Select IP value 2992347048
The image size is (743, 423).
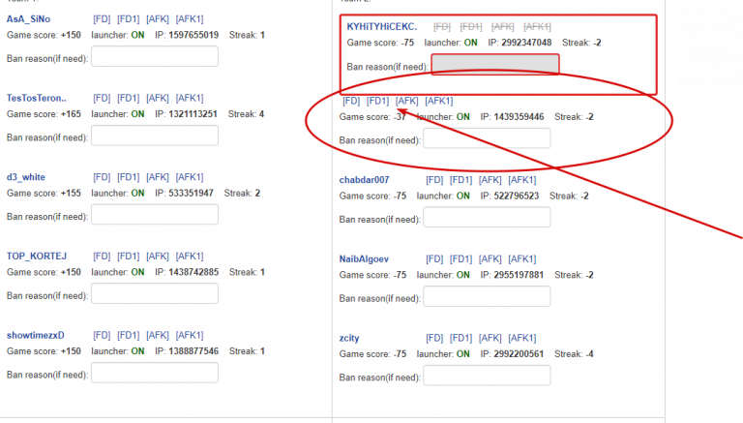(x=526, y=43)
